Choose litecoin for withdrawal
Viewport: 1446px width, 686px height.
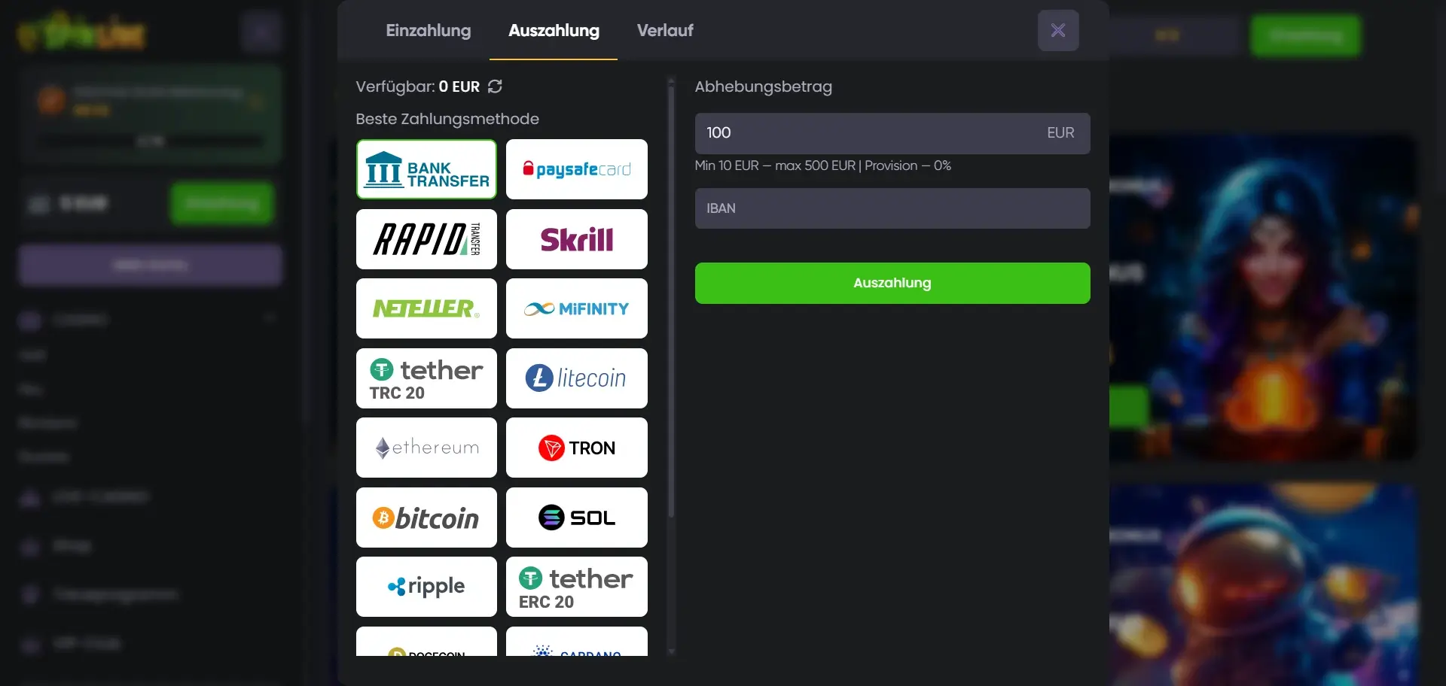[576, 378]
